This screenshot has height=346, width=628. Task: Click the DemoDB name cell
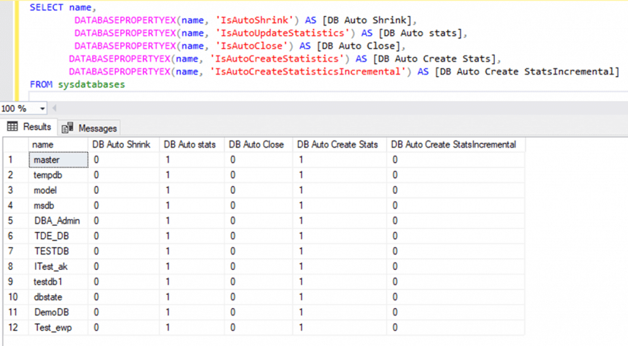pyautogui.click(x=53, y=312)
